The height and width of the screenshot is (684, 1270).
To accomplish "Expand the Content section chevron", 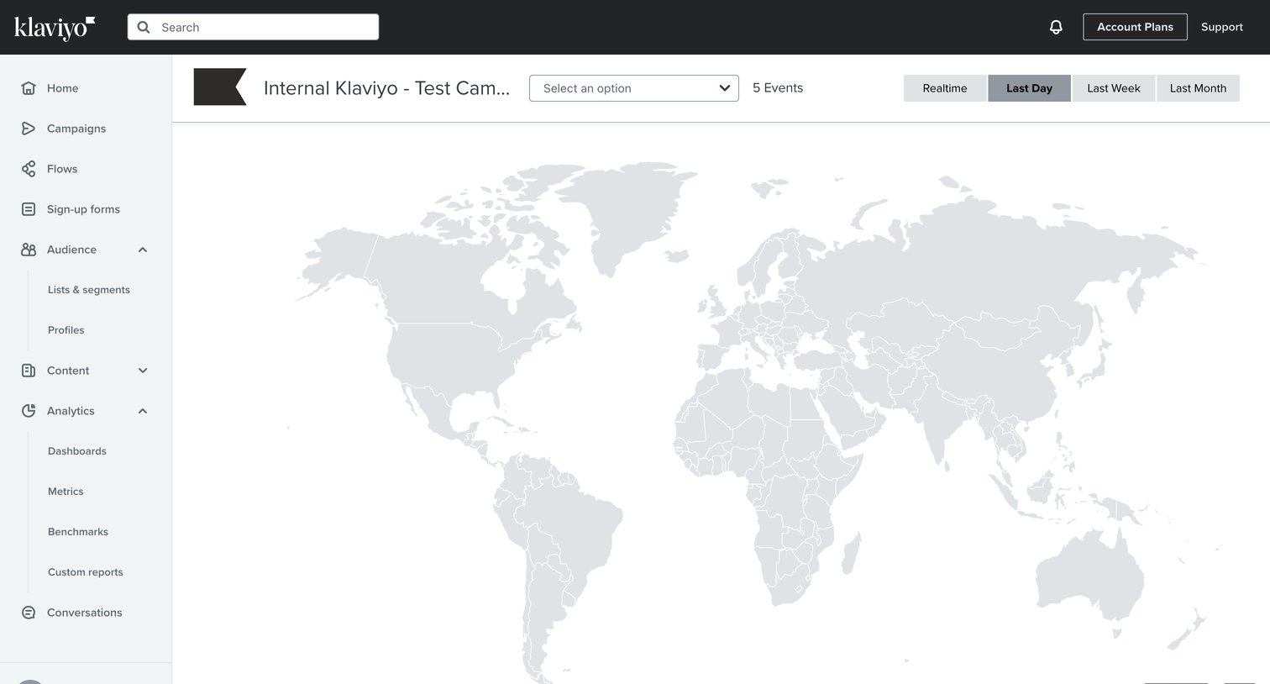I will (143, 371).
